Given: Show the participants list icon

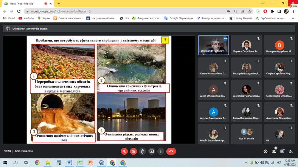Looking at the screenshot, I should click(274, 151).
